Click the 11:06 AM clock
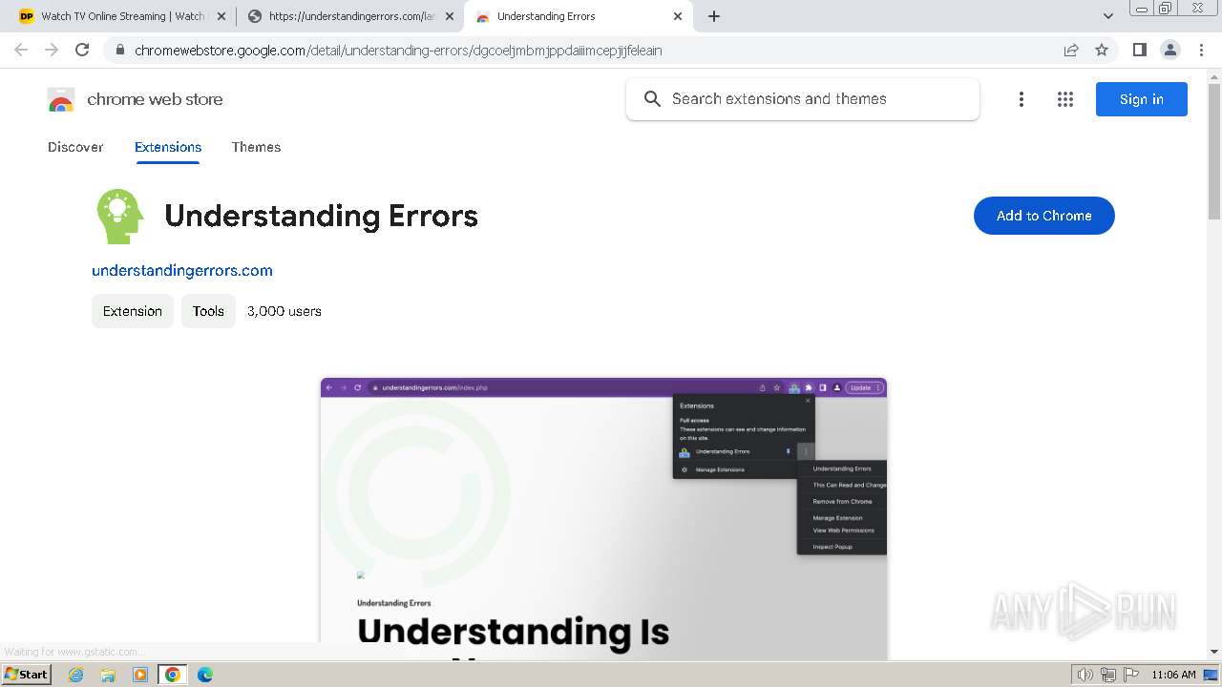1222x687 pixels. 1173,675
